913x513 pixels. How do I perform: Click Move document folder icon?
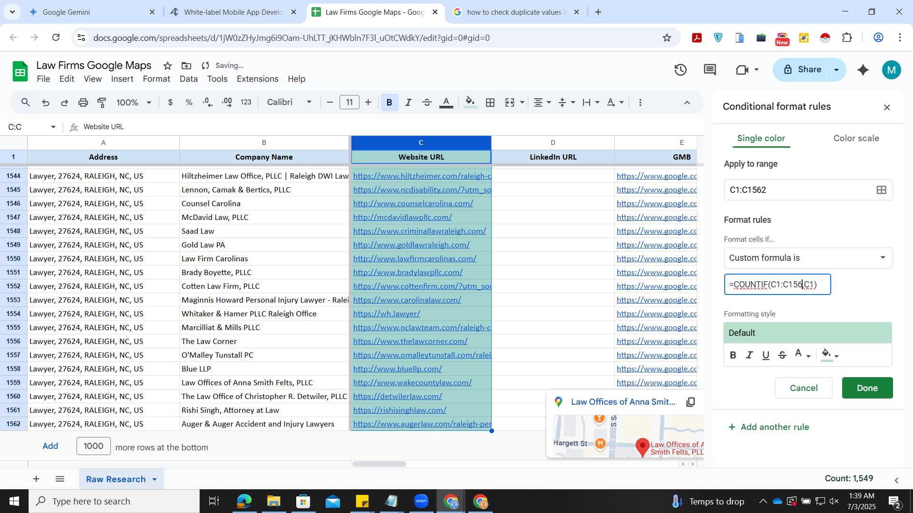(x=186, y=66)
